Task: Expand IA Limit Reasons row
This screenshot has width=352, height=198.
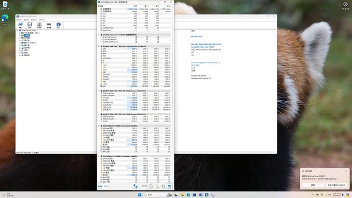Action: click(101, 37)
